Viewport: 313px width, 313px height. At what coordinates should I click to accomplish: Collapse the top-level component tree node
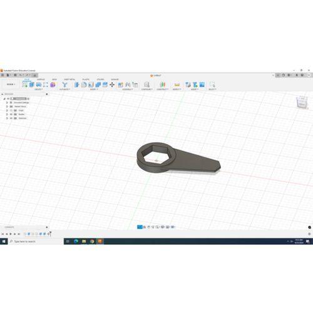coord(4,99)
